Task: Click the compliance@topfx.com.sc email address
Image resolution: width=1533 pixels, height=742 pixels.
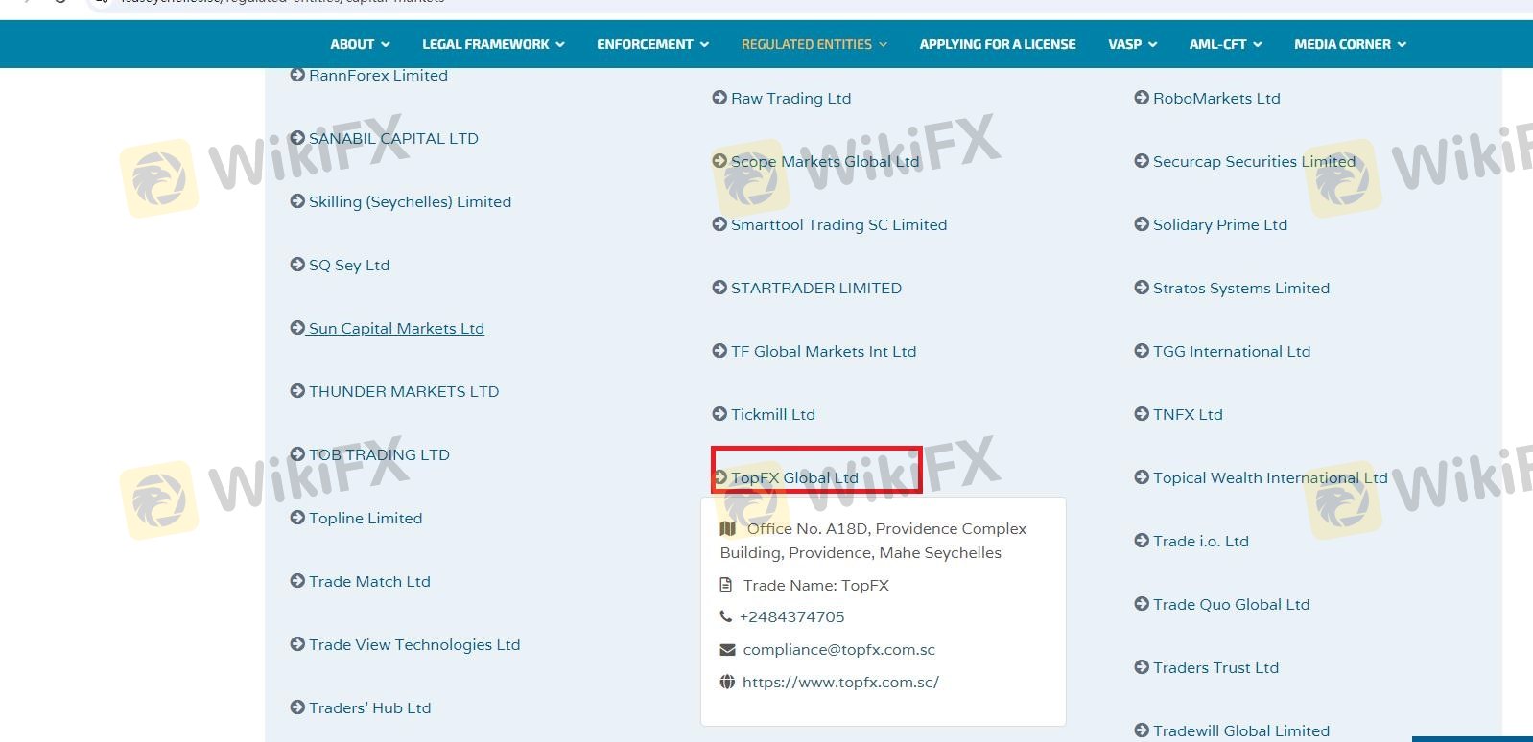Action: [x=838, y=649]
